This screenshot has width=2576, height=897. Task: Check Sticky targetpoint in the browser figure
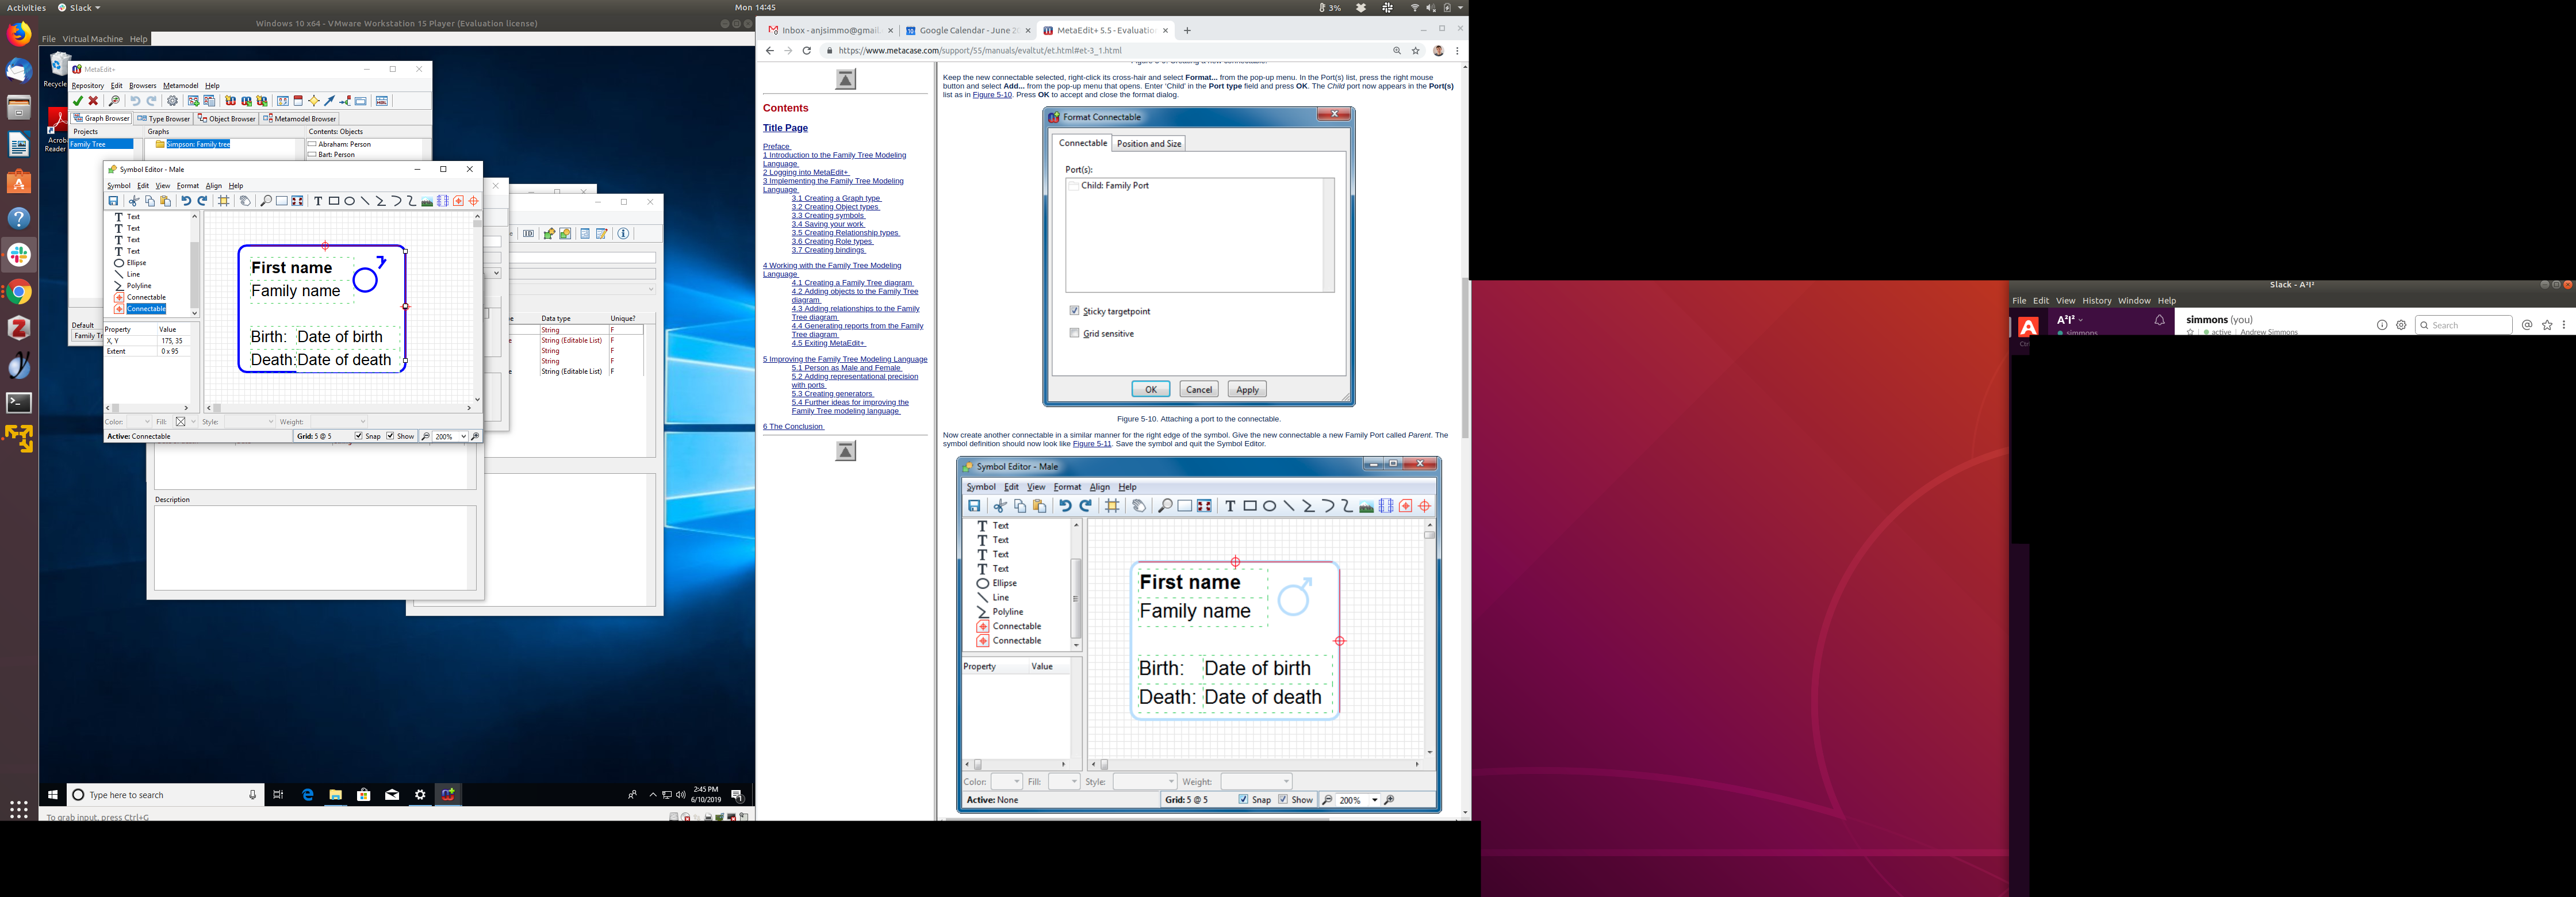1074,311
